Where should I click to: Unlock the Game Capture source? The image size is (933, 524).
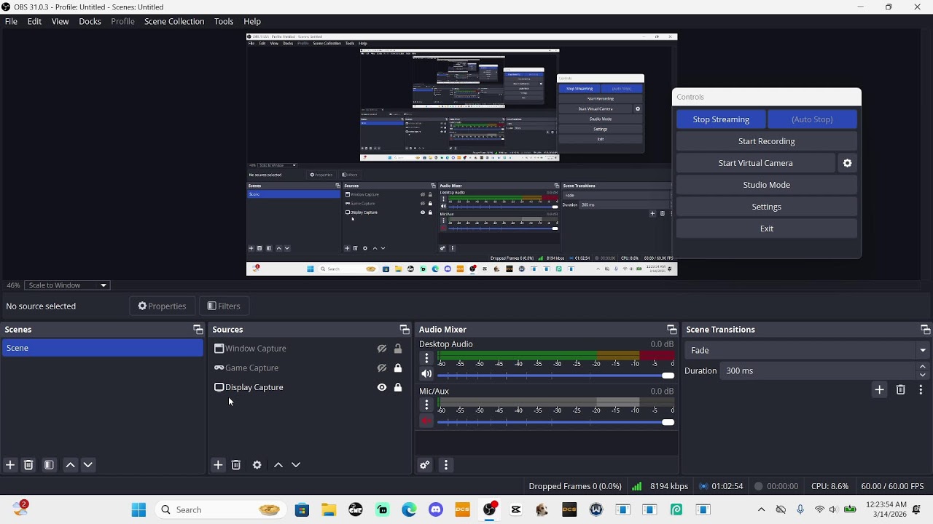[398, 368]
